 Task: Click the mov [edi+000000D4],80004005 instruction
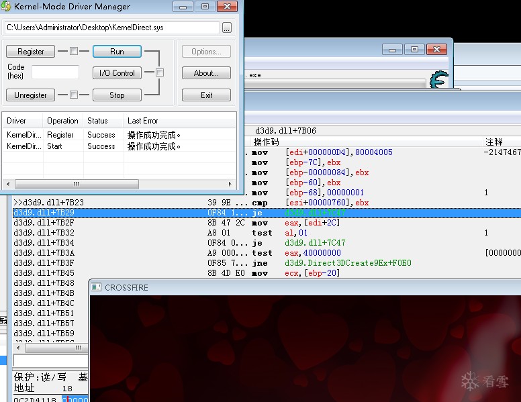pos(322,152)
